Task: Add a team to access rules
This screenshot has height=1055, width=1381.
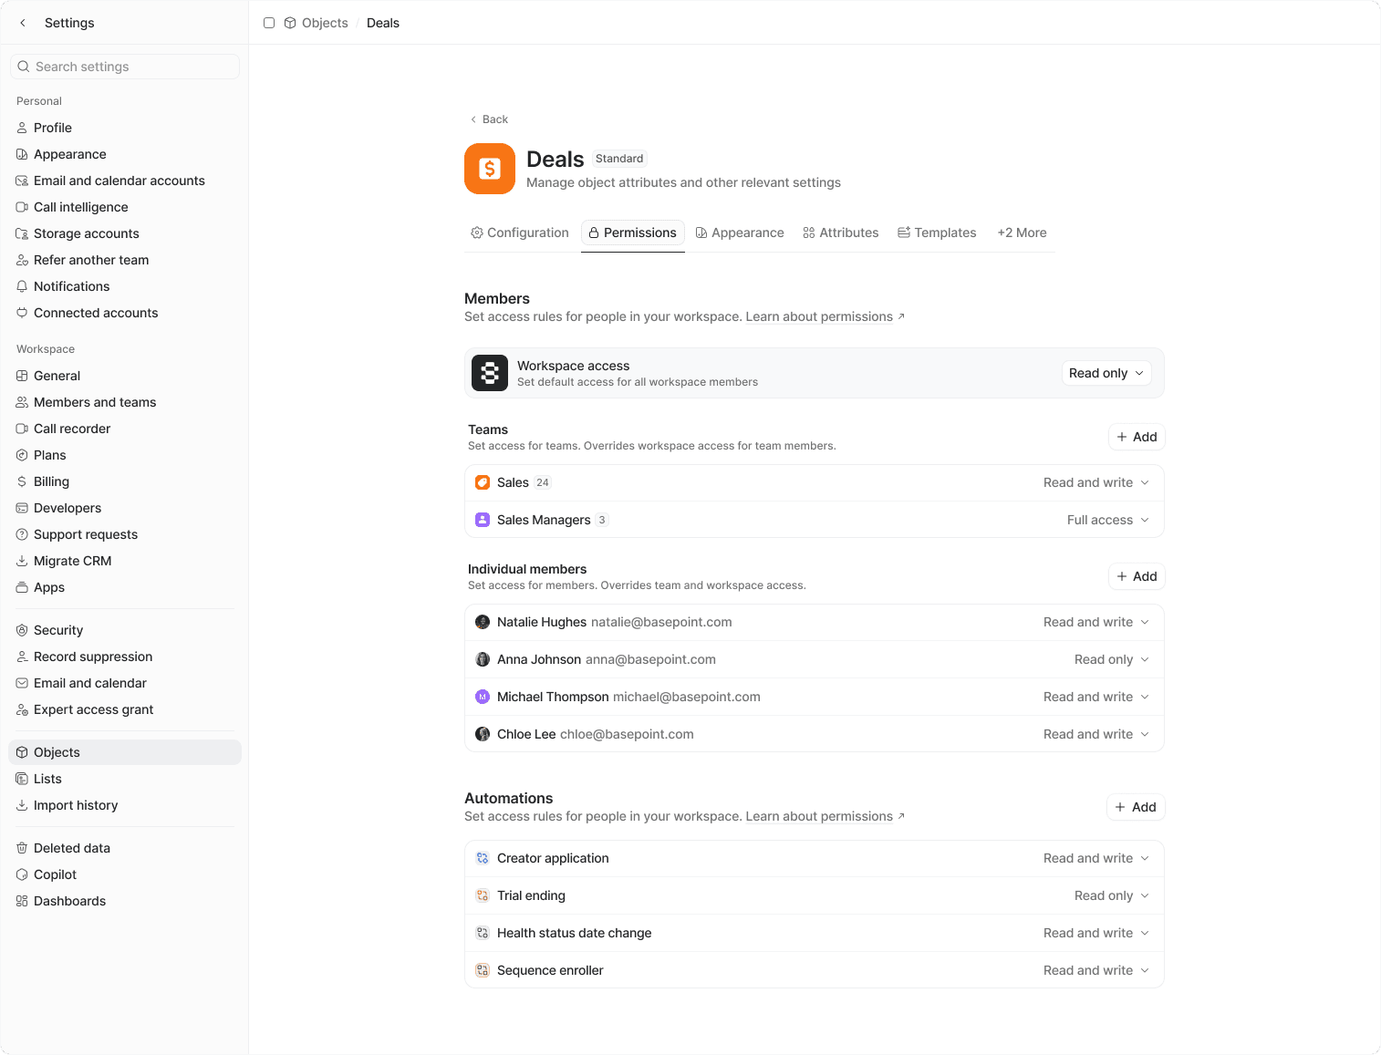Action: pos(1136,437)
